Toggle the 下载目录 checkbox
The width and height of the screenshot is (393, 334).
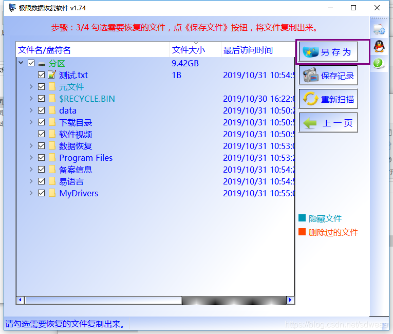tap(42, 122)
